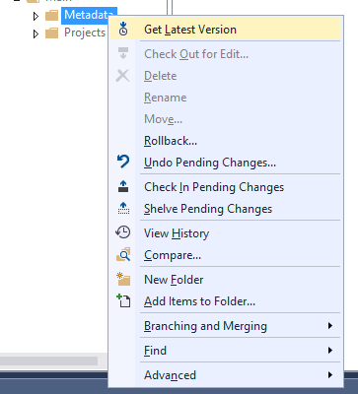Choose the Delete menu entry
The height and width of the screenshot is (394, 358).
click(226, 76)
